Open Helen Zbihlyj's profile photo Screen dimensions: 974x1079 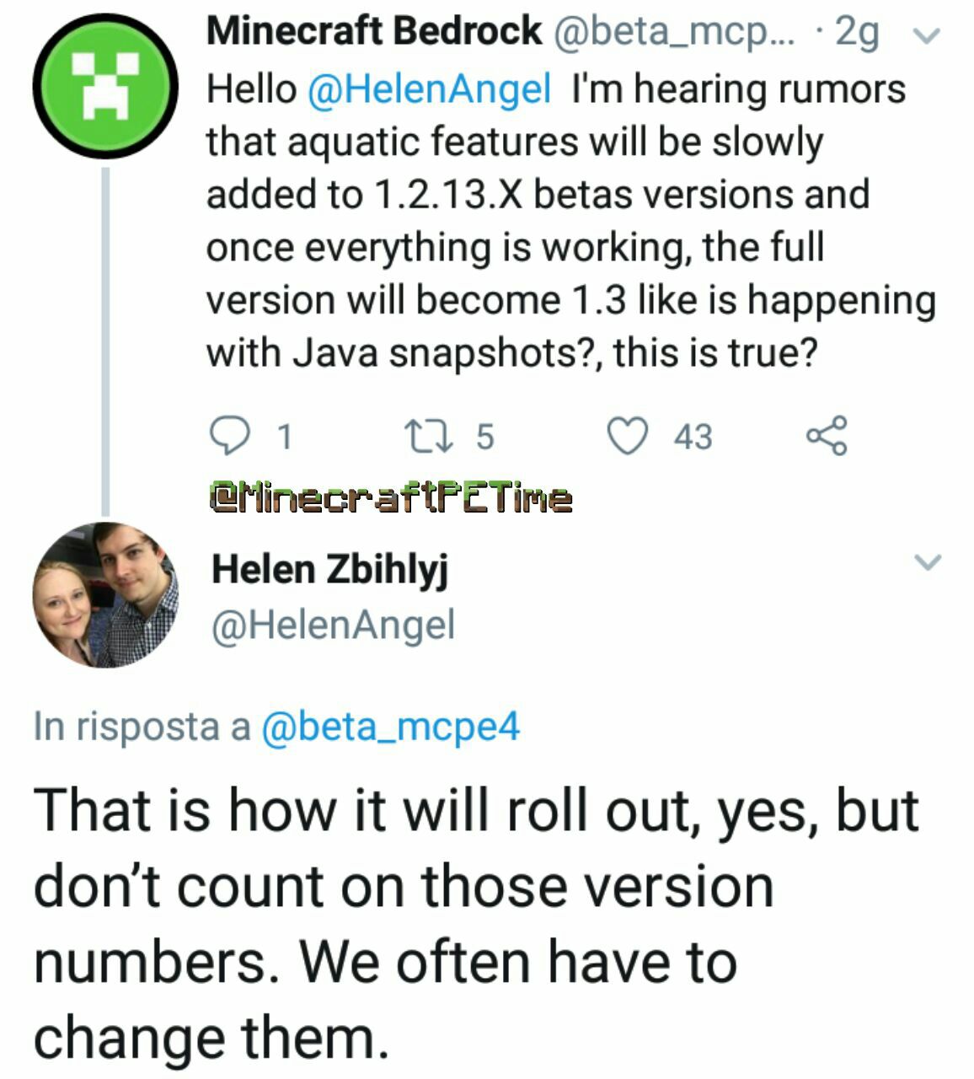(105, 595)
